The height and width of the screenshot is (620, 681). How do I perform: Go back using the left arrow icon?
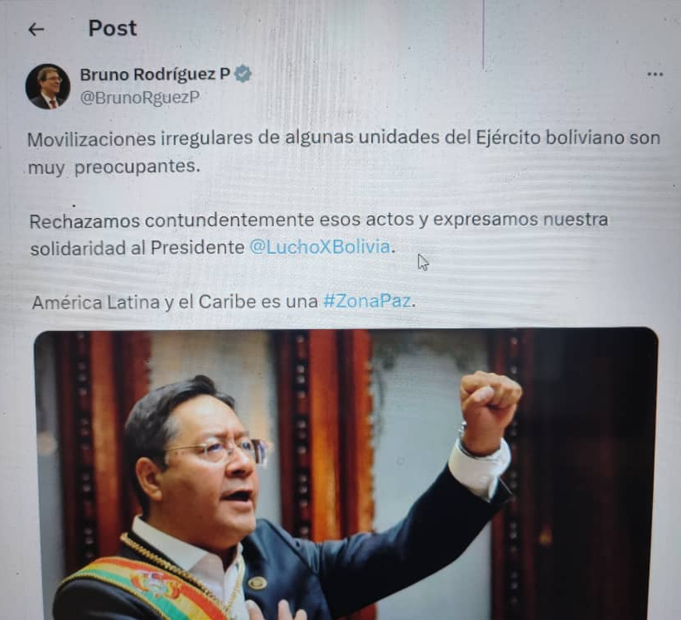(36, 30)
